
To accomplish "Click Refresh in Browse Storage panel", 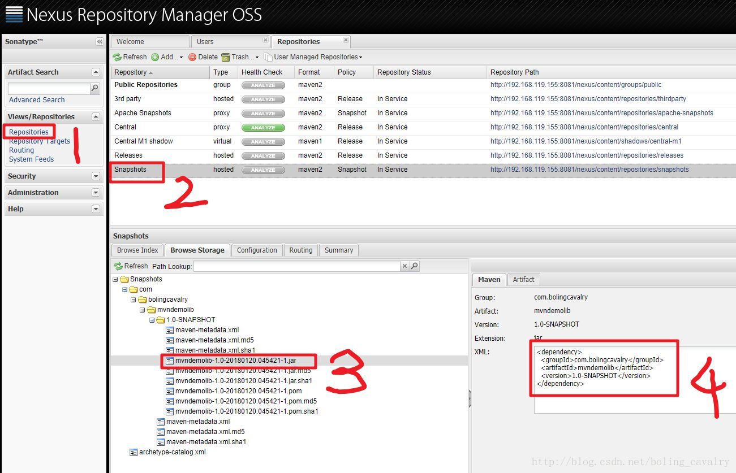I will (x=131, y=266).
